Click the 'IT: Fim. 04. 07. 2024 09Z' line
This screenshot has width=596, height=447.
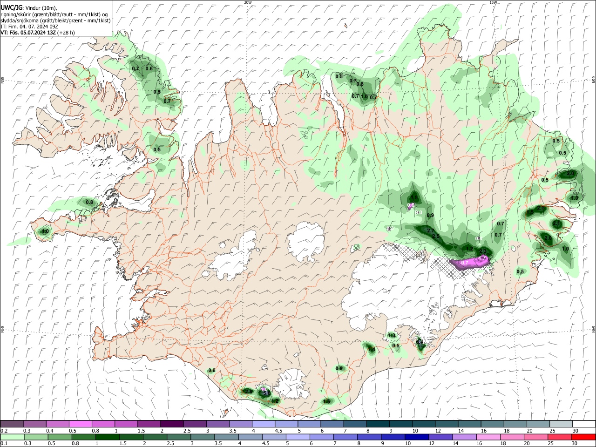coord(29,27)
